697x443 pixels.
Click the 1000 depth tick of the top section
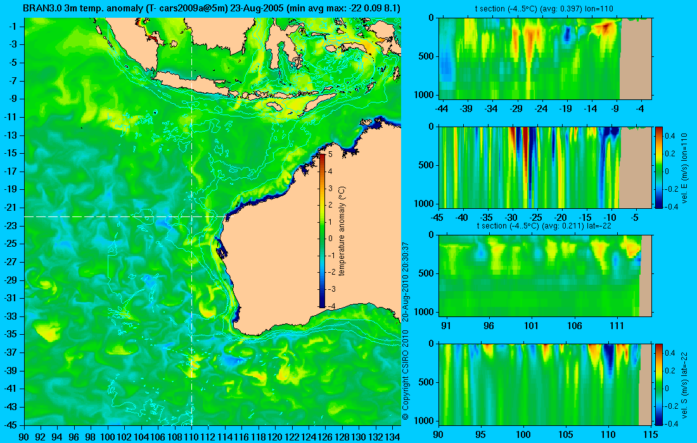coord(425,94)
